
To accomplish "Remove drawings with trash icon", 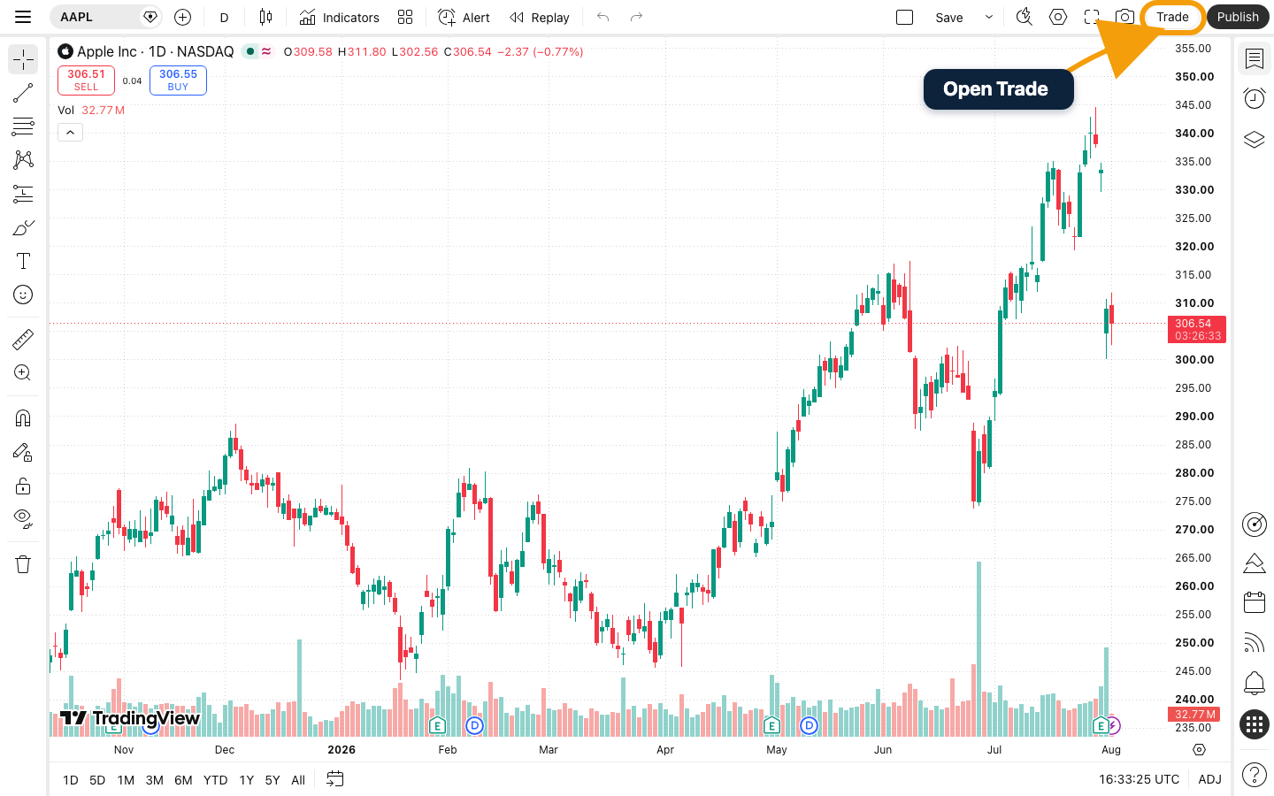I will (23, 564).
